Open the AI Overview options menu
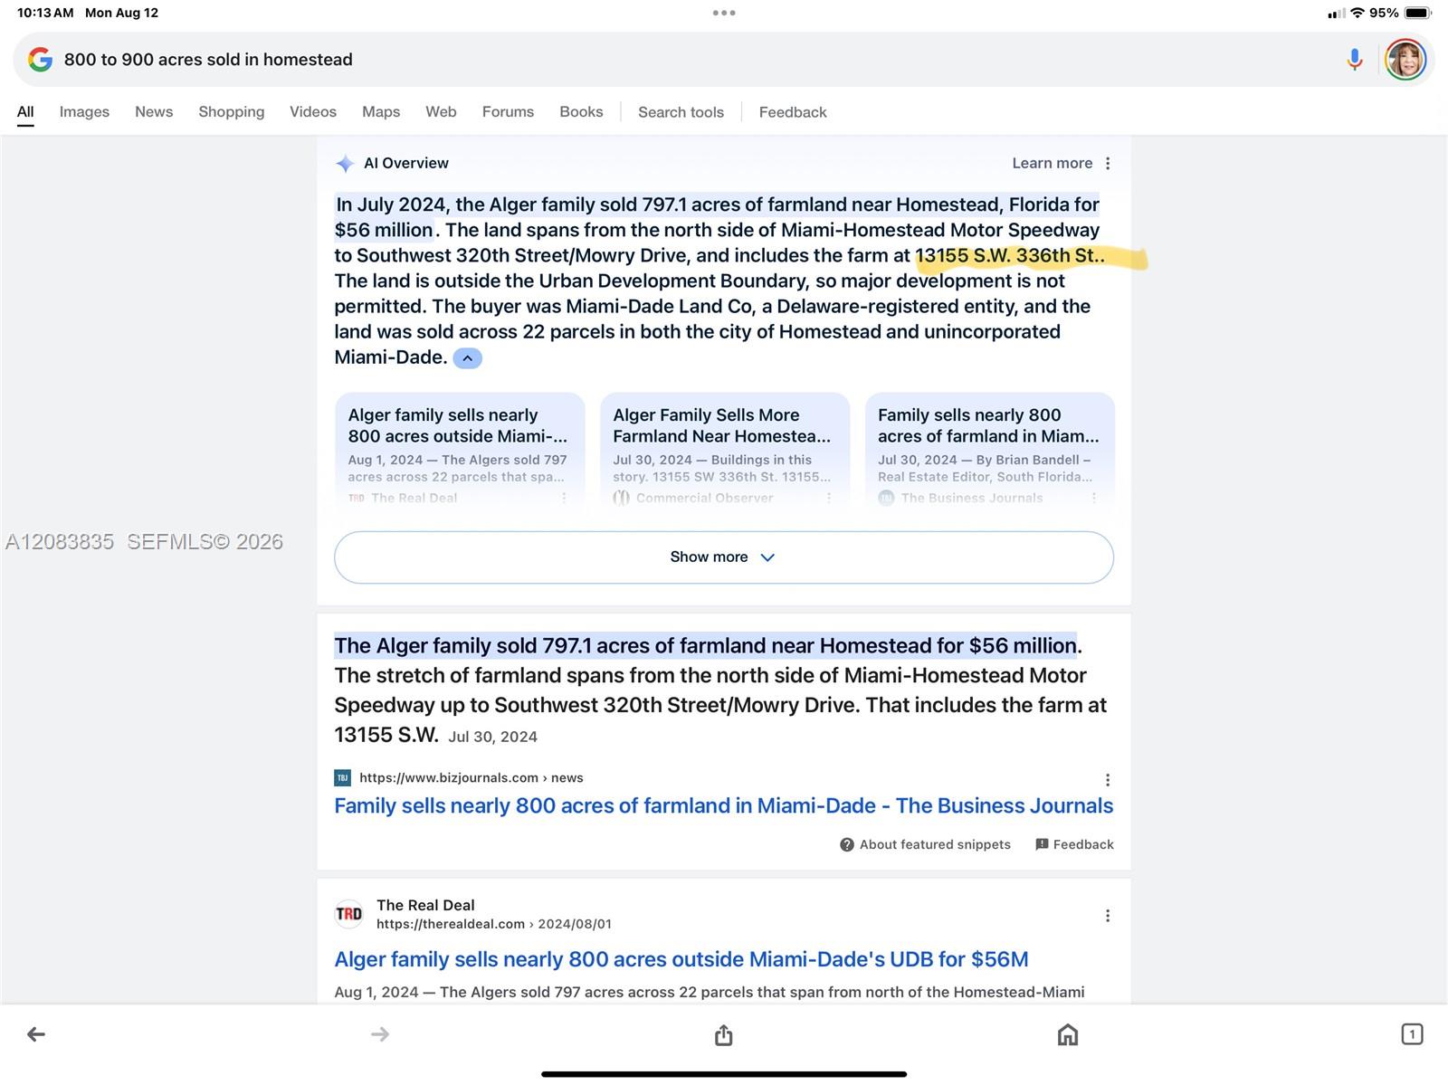Screen dimensions: 1448x1085 pos(1108,164)
